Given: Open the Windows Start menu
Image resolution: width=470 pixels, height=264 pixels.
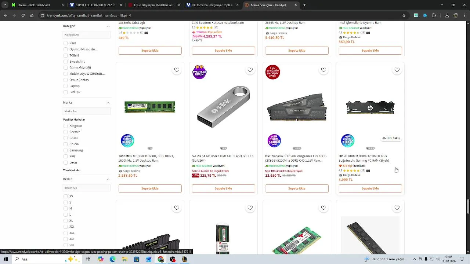Looking at the screenshot, I should (x=6, y=259).
